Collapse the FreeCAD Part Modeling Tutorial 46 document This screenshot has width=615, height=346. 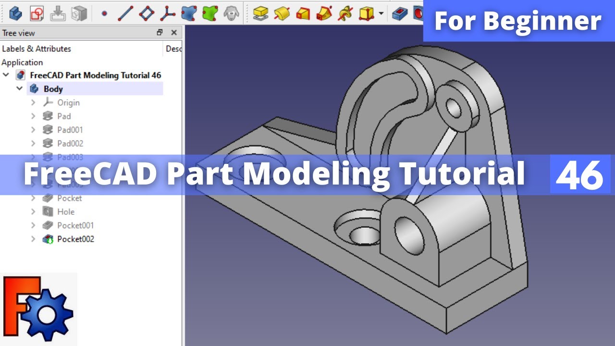click(6, 75)
